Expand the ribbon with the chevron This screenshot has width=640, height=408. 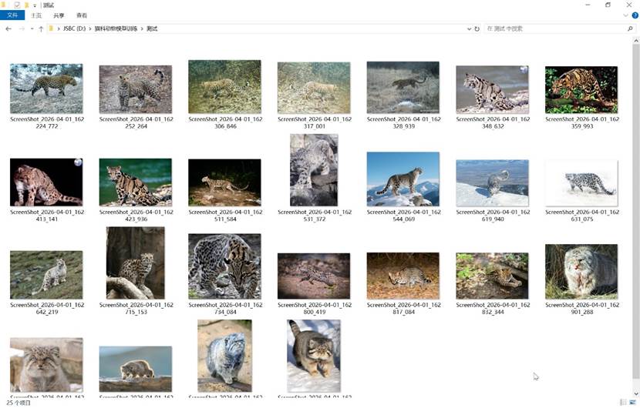click(624, 15)
